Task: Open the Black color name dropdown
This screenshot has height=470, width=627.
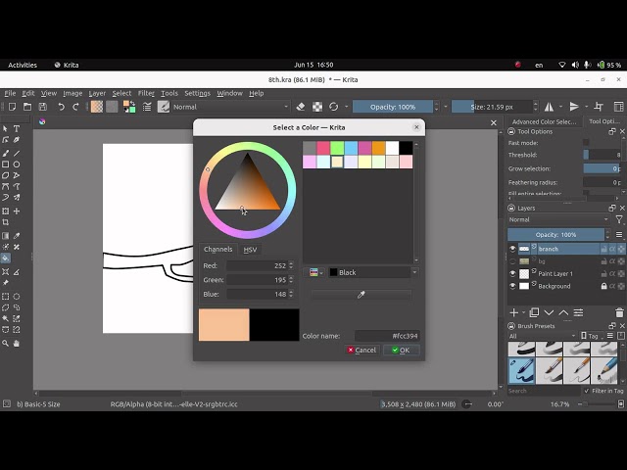Action: (372, 272)
